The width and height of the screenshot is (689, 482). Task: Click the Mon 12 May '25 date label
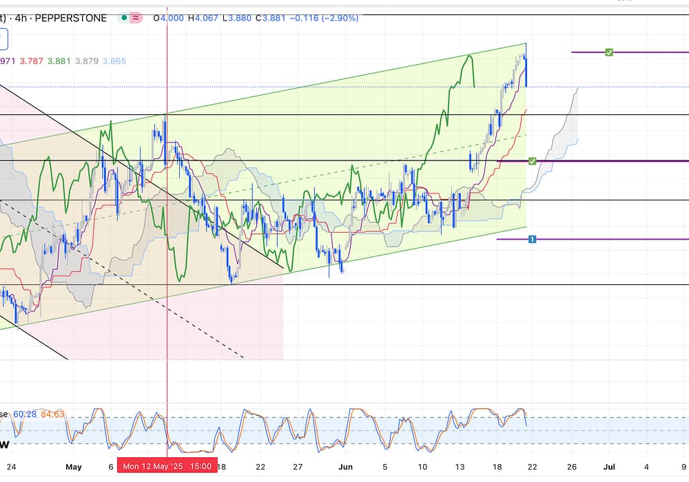[x=167, y=466]
